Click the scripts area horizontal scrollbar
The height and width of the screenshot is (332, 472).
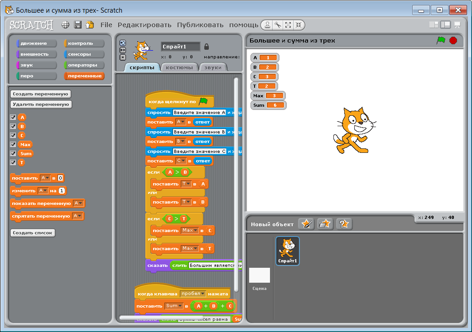(x=161, y=318)
